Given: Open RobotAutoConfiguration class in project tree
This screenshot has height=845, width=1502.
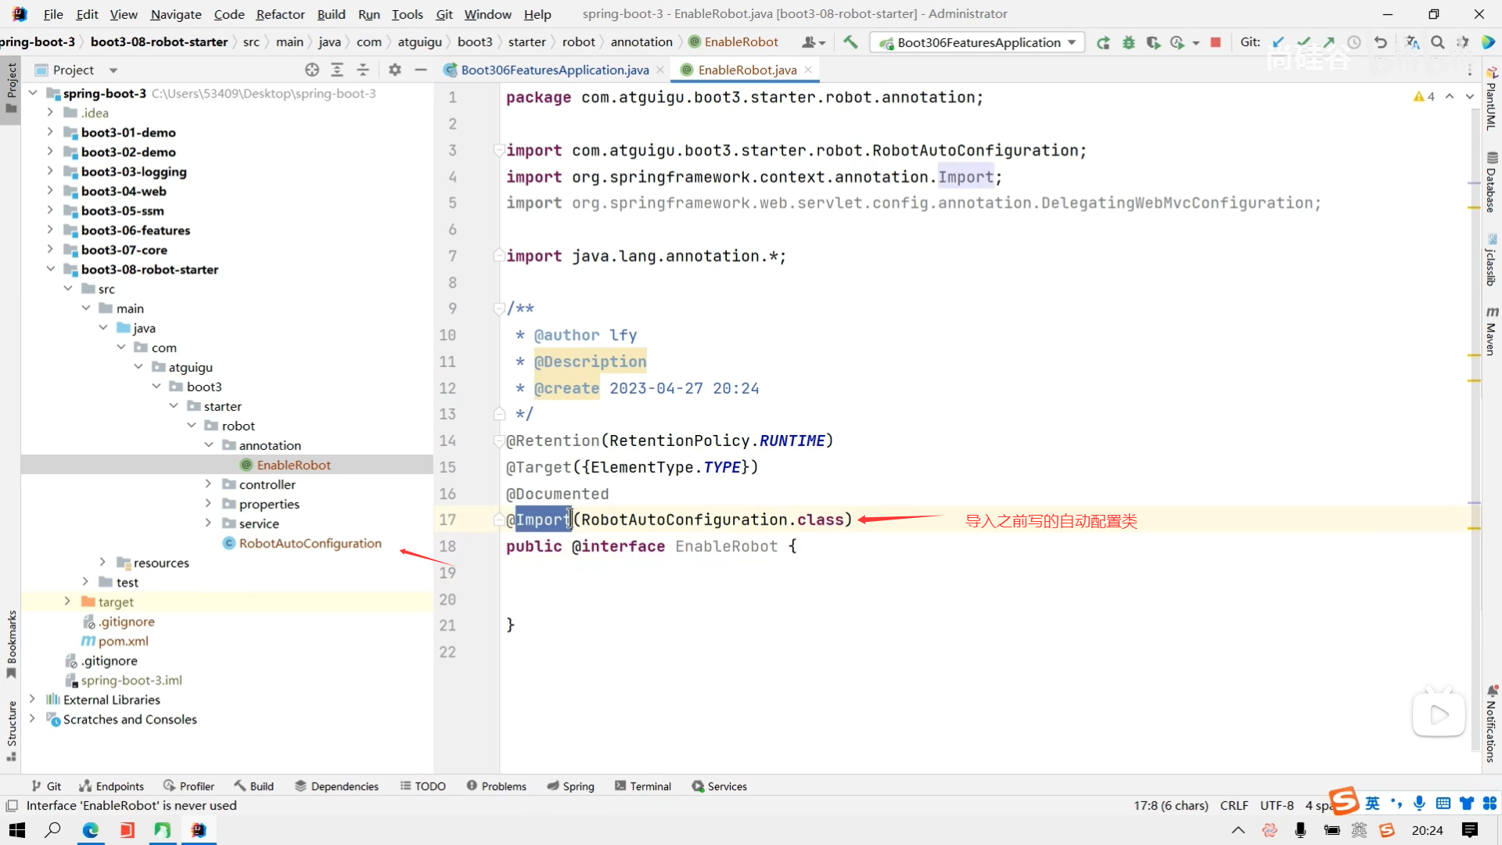Looking at the screenshot, I should click(x=310, y=543).
